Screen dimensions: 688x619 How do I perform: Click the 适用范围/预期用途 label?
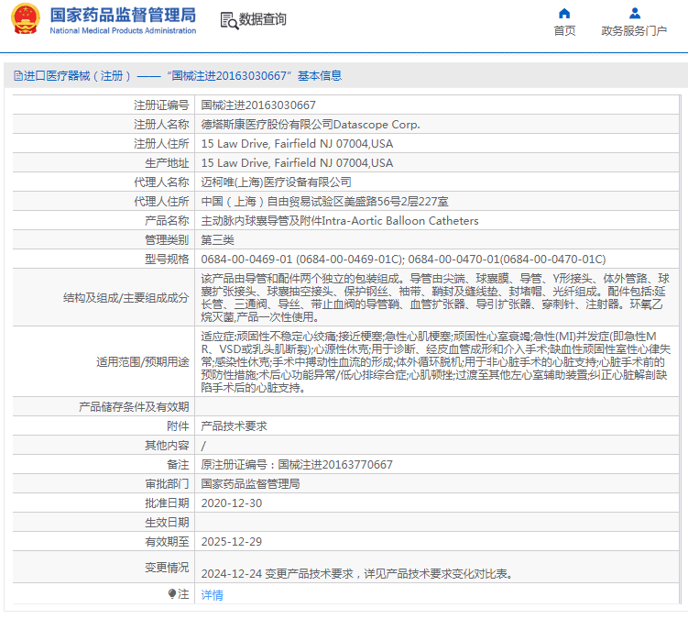click(143, 362)
